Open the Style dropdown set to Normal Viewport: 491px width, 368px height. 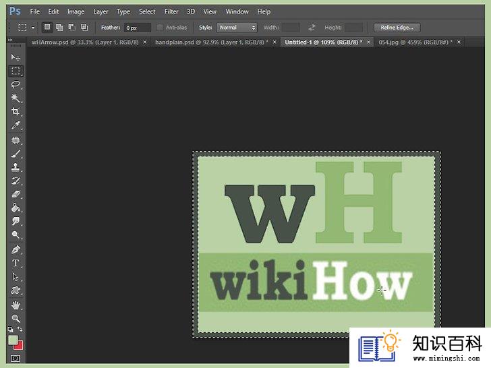point(237,28)
